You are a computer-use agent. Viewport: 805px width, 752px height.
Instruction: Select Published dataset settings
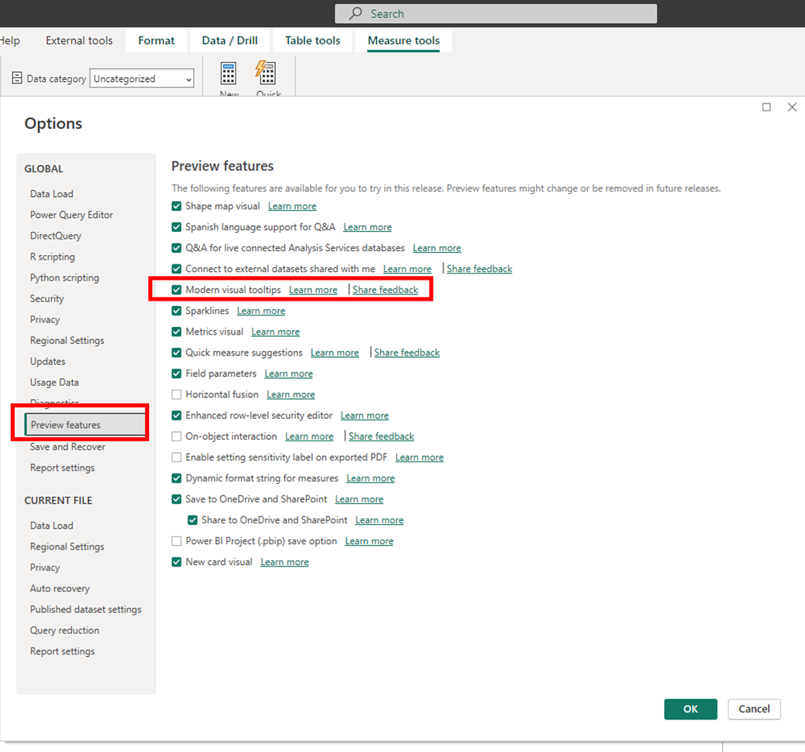[x=86, y=610]
